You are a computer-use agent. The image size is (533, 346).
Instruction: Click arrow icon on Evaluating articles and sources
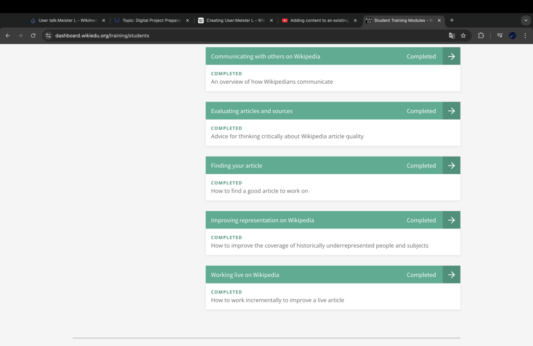(451, 111)
